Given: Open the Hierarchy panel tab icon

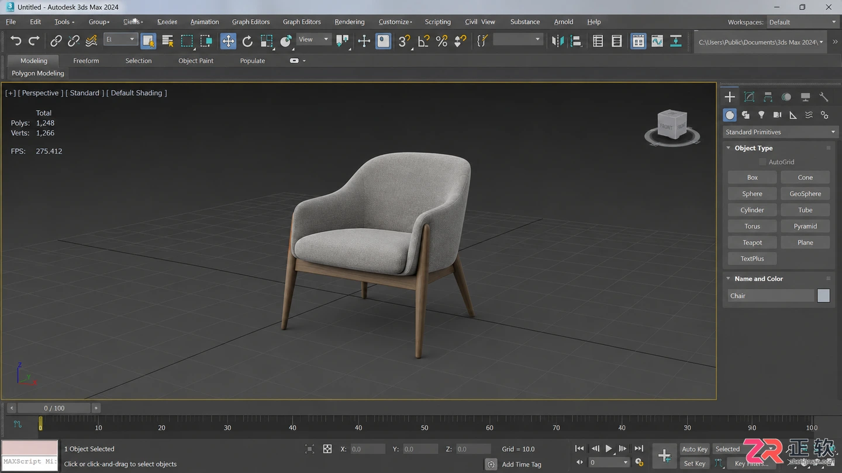Looking at the screenshot, I should pos(768,97).
